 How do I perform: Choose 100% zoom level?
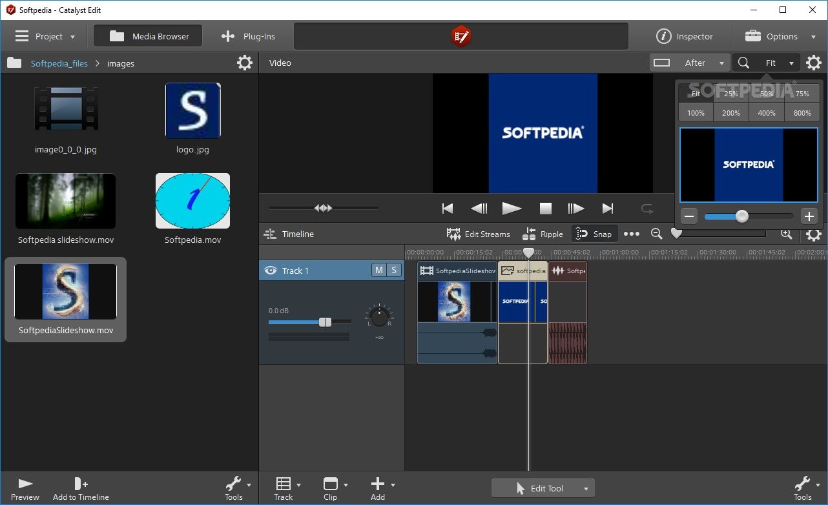(696, 112)
